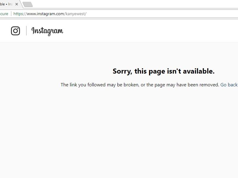Viewport: 238px width, 178px height.
Task: Click the 'kanyewest' path in the URL
Action: [75, 14]
